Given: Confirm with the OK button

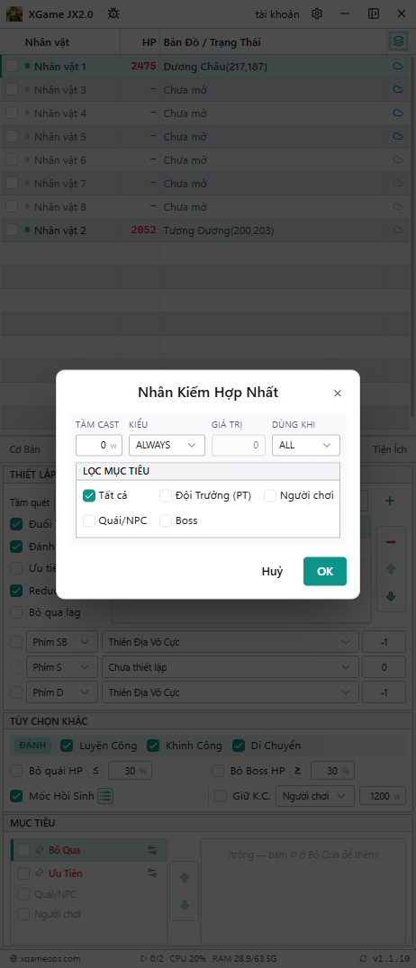Looking at the screenshot, I should point(325,571).
